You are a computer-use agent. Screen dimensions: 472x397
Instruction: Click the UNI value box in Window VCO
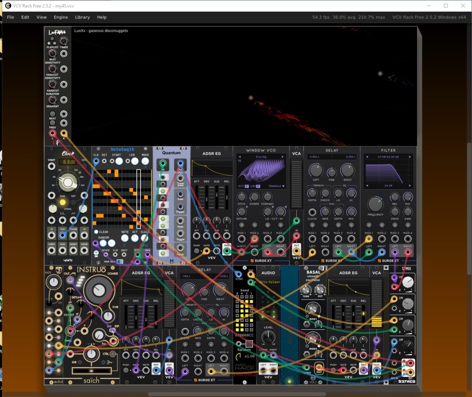258,186
